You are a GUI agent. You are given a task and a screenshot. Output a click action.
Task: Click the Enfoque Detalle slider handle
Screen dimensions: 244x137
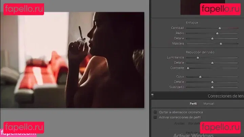[x=212, y=38]
